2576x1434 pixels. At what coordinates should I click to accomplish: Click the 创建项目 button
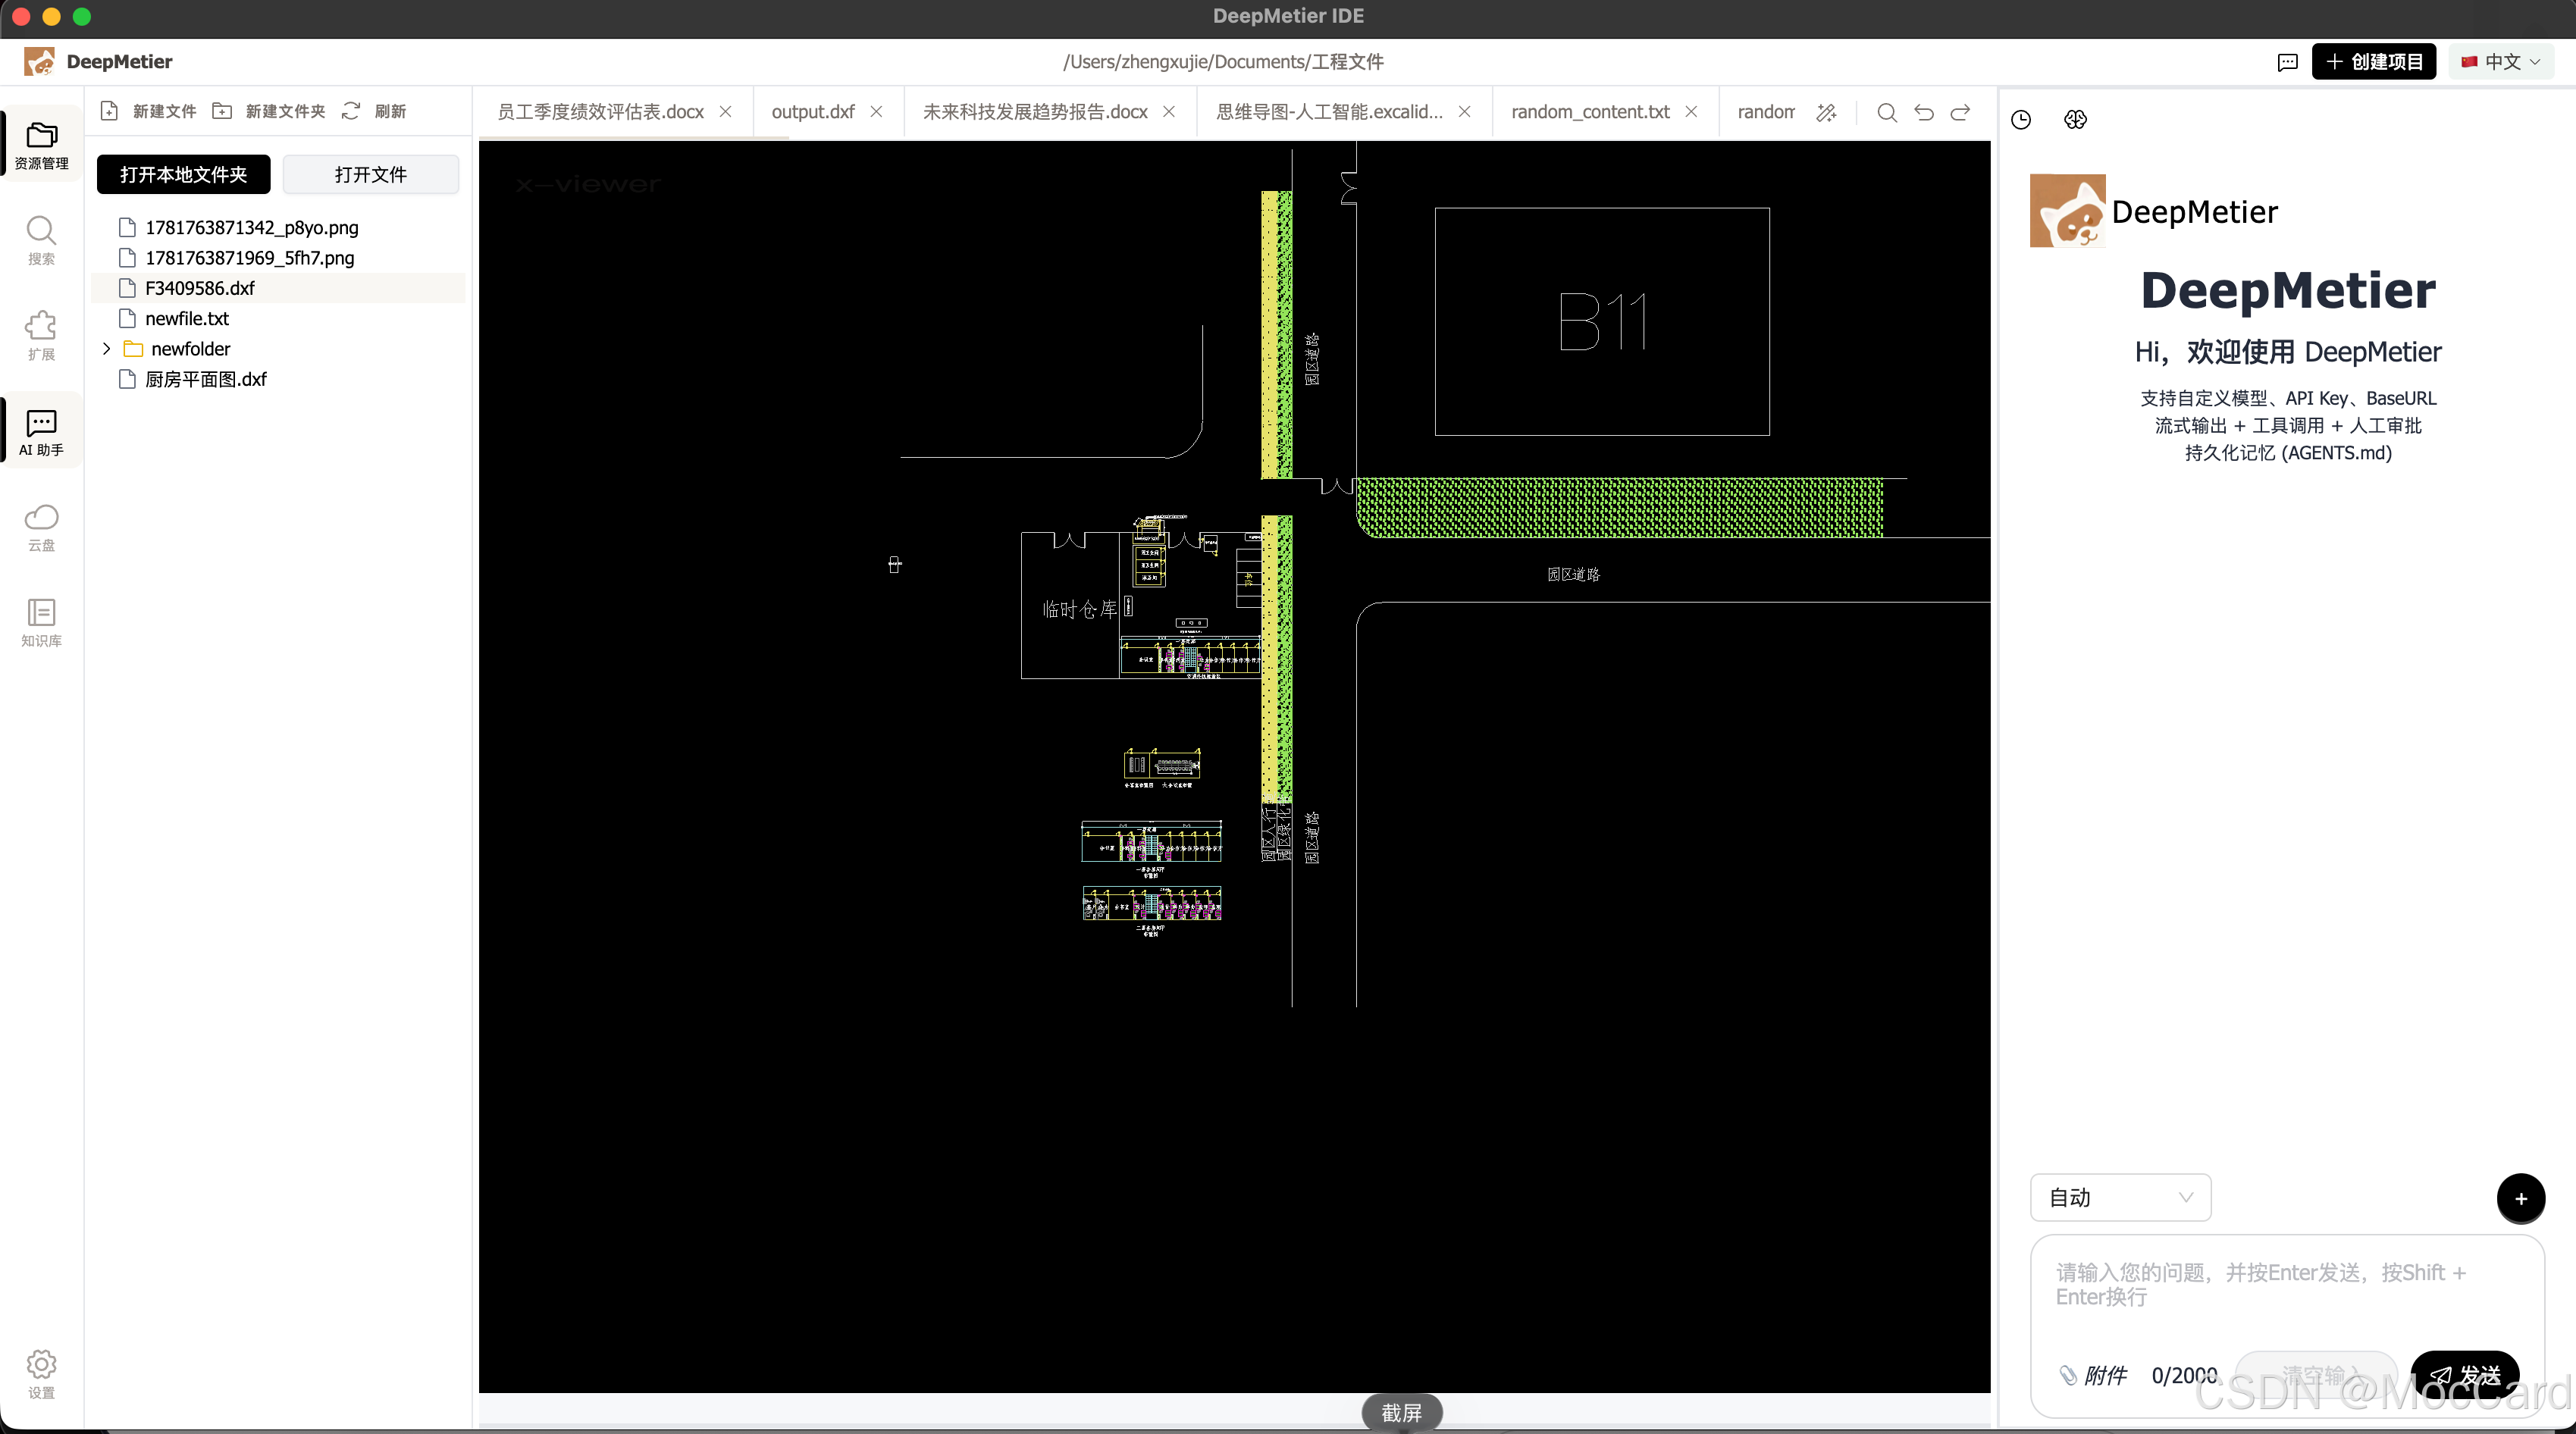pyautogui.click(x=2373, y=62)
